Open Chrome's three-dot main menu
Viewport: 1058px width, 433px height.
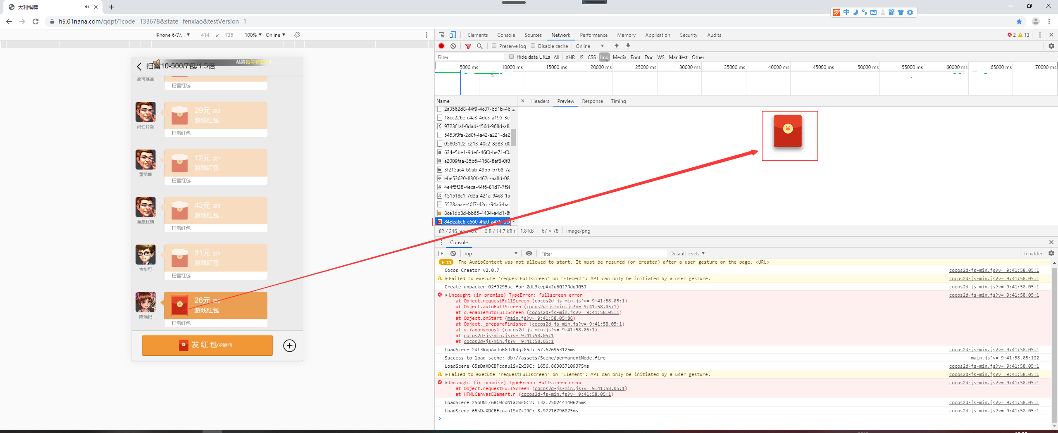[1049, 21]
